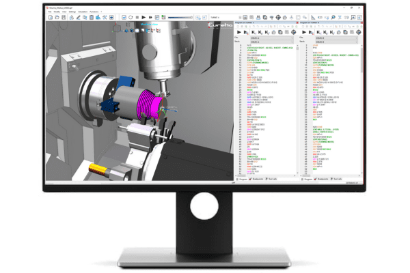Open the File menu
Image resolution: width=410 pixels, height=273 pixels.
click(49, 12)
